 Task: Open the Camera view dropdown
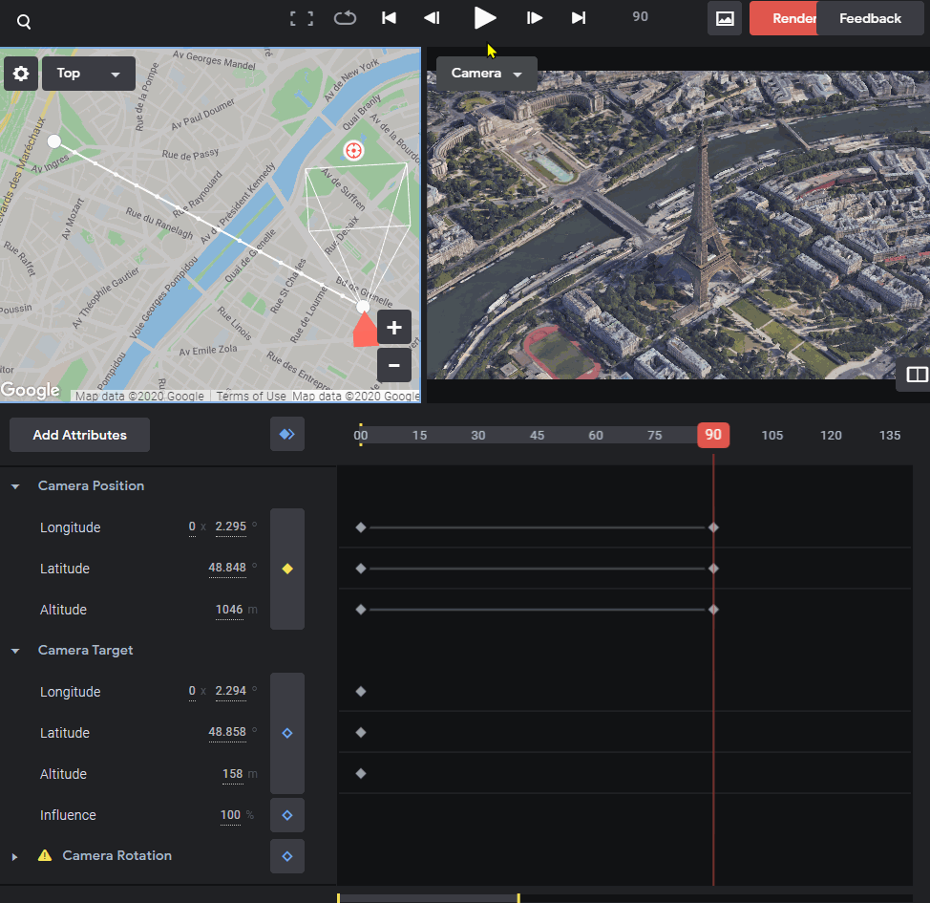pyautogui.click(x=486, y=73)
